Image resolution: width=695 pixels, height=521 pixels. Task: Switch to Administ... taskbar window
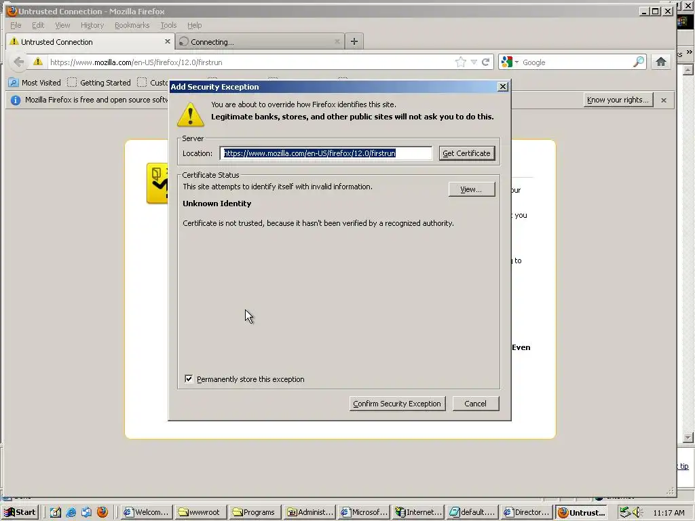309,512
